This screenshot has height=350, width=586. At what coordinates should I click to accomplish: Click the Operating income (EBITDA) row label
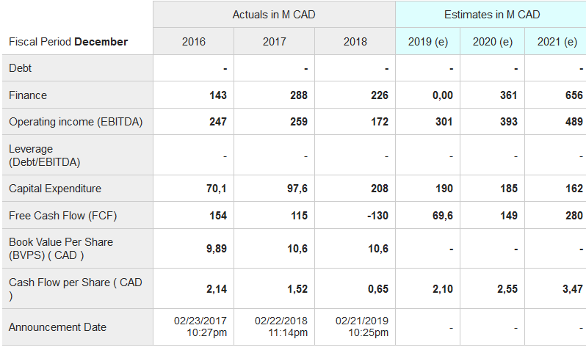[76, 122]
